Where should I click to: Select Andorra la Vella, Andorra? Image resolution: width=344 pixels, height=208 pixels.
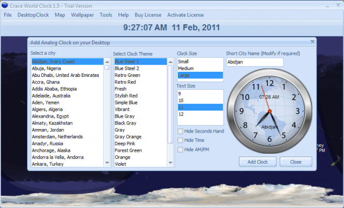coord(67,157)
